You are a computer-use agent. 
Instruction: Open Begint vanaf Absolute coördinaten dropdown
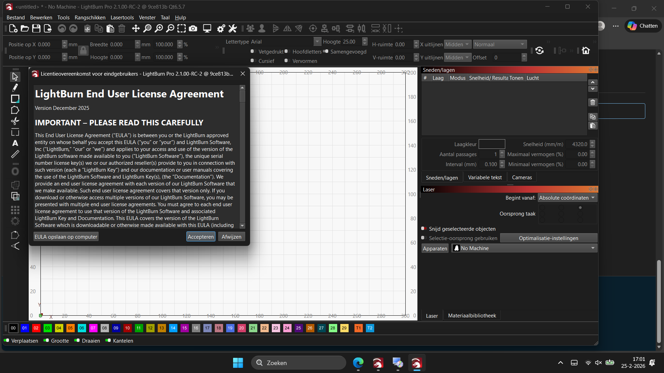[x=567, y=198]
